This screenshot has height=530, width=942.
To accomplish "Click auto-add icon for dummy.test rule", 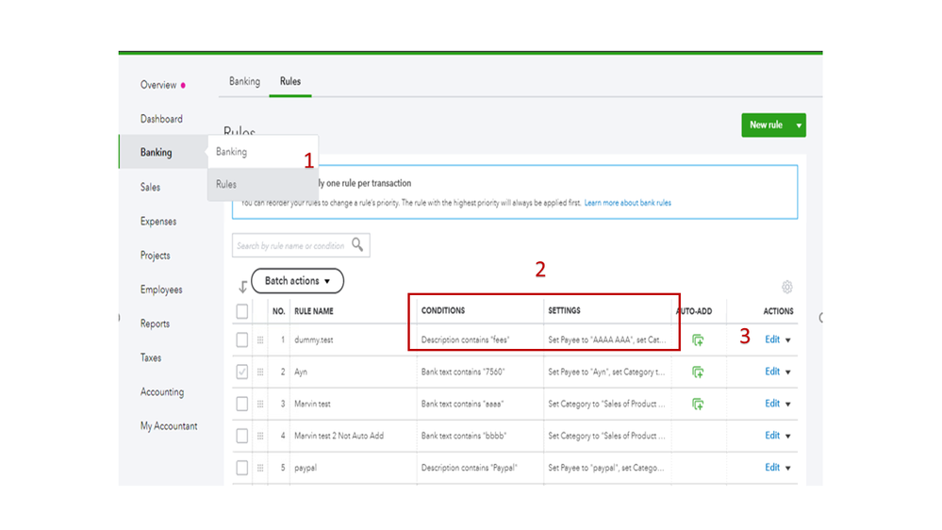I will tap(698, 340).
